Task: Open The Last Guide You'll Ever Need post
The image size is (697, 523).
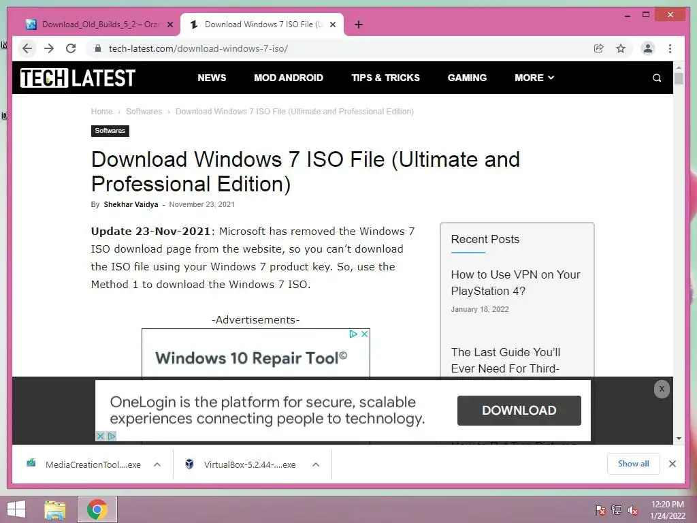Action: click(x=506, y=360)
